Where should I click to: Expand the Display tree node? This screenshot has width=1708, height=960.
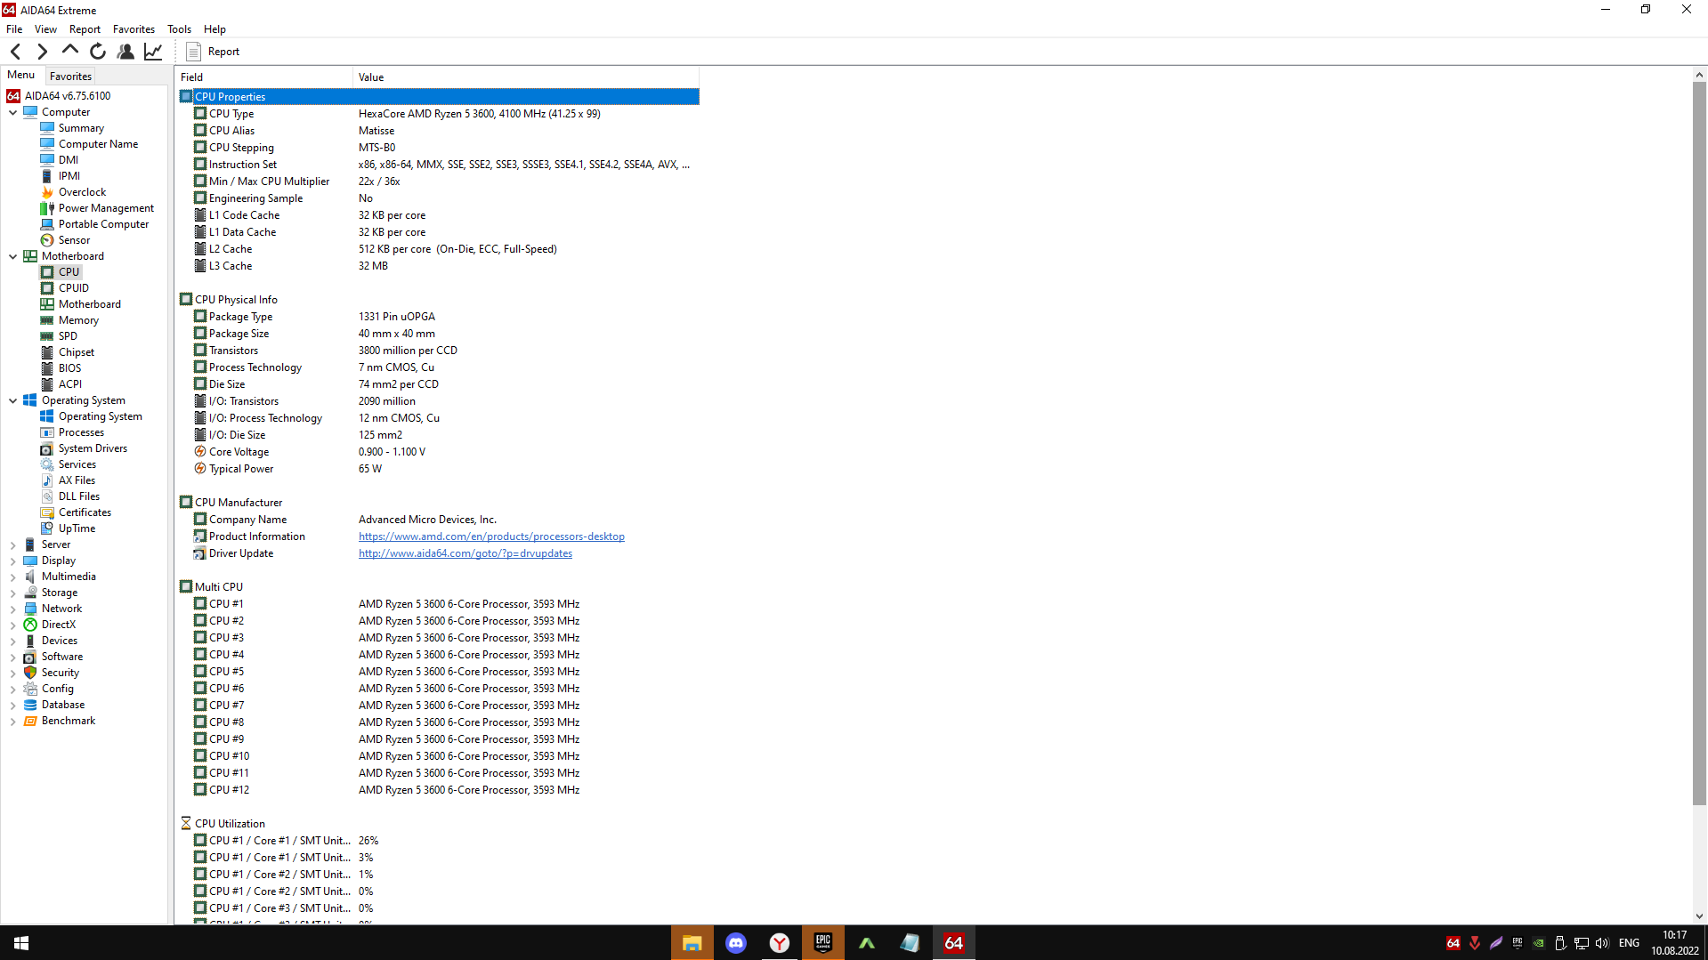pyautogui.click(x=13, y=561)
